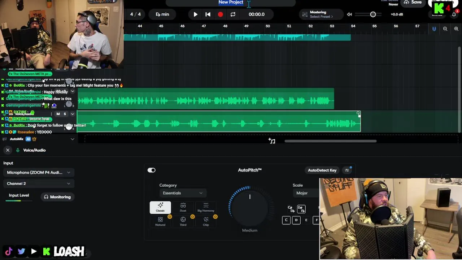The width and height of the screenshot is (462, 260).
Task: Start recording with the red record button
Action: tap(220, 14)
